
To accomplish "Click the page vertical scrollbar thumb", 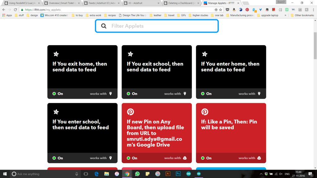I will click(x=315, y=45).
